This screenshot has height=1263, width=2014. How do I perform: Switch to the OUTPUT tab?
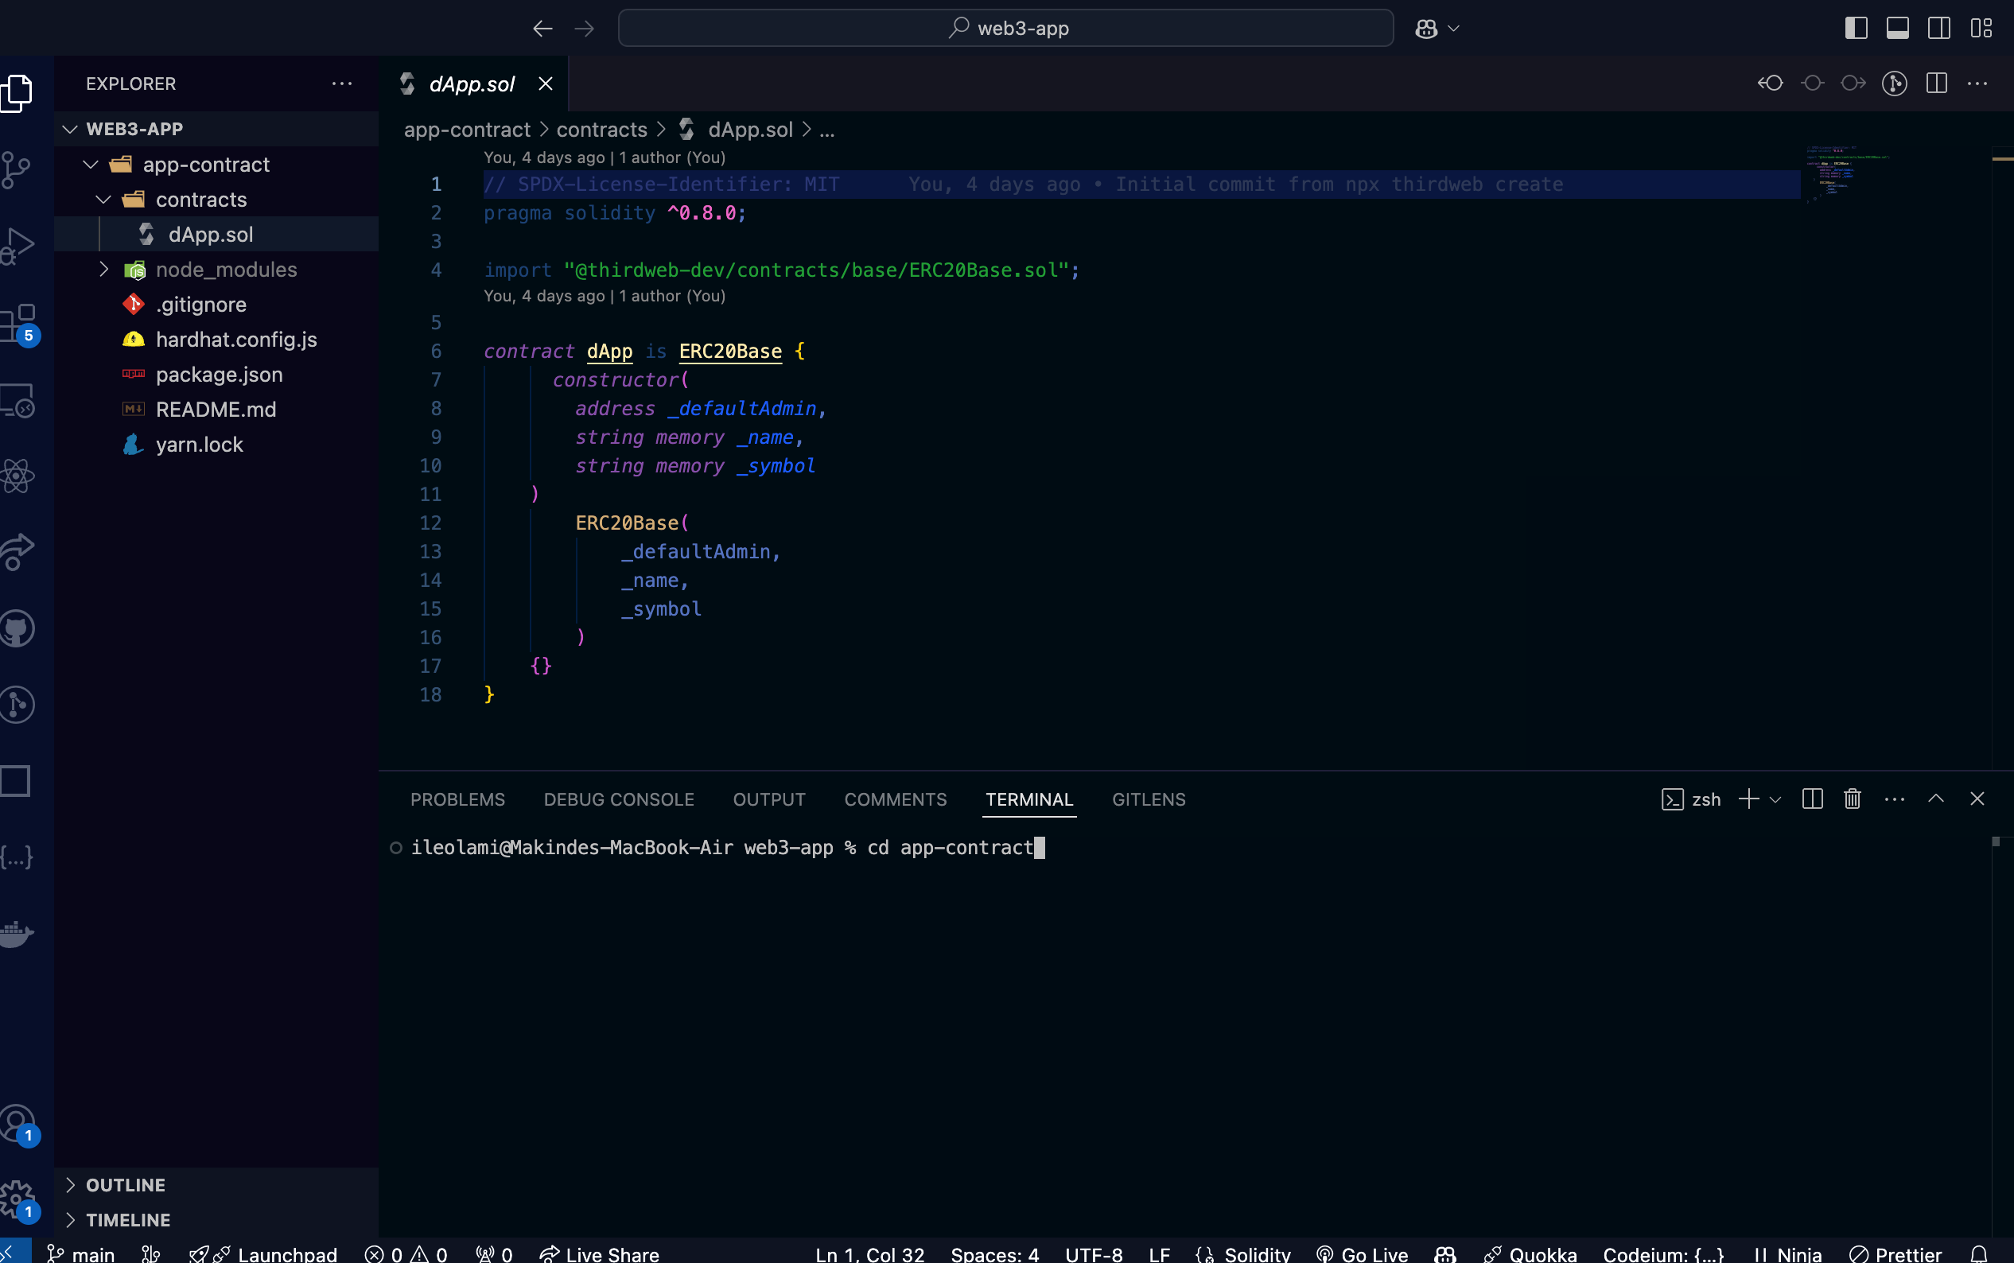(769, 799)
